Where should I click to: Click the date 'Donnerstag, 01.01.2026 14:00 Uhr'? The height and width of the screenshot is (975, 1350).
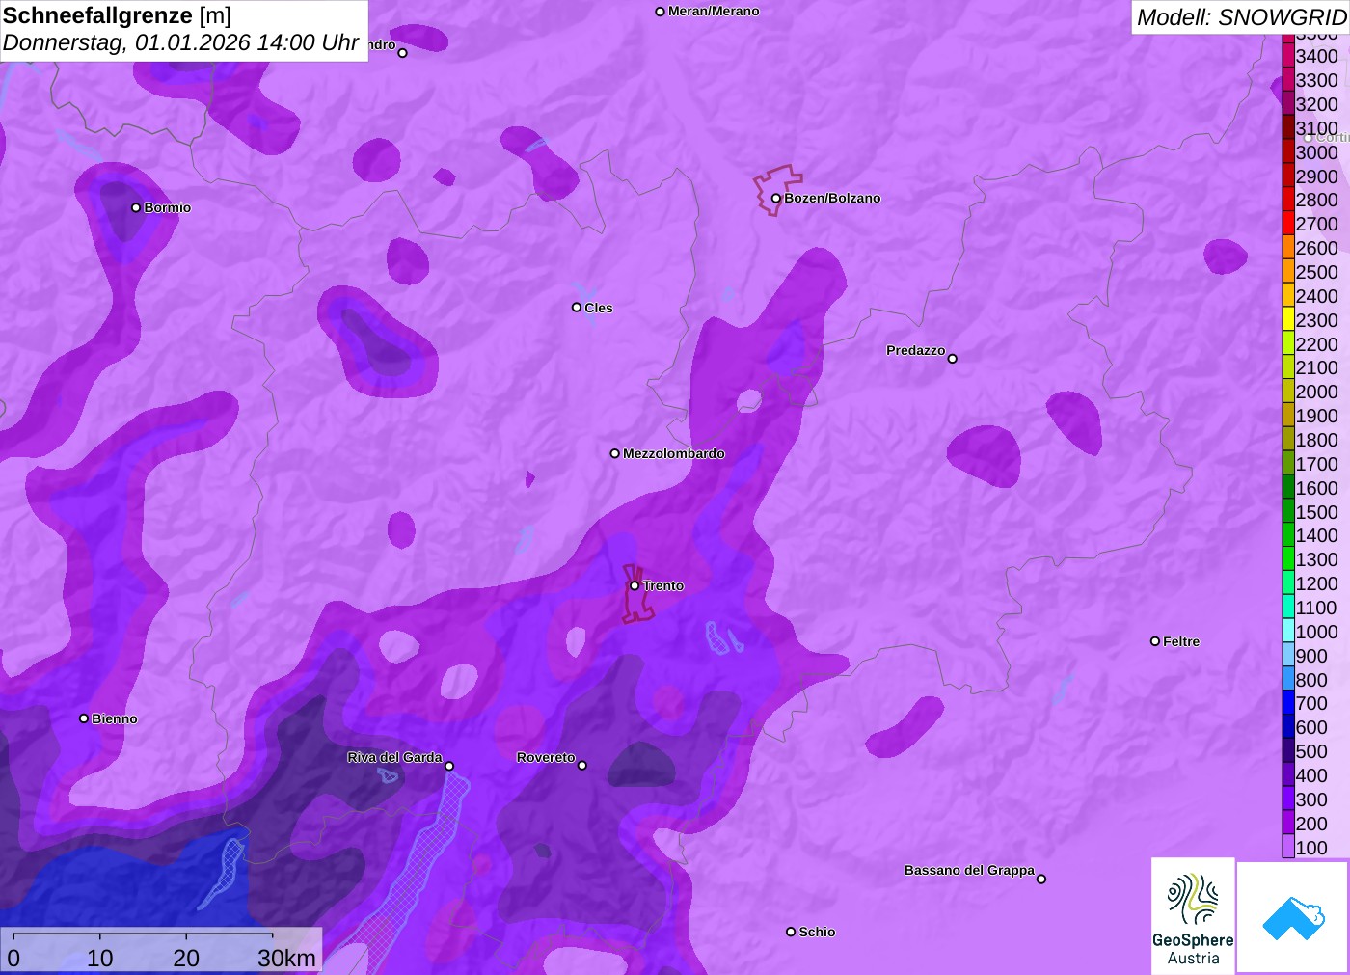181,43
